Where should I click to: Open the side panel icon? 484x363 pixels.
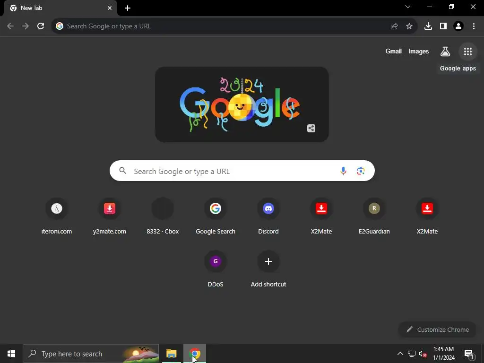point(443,26)
